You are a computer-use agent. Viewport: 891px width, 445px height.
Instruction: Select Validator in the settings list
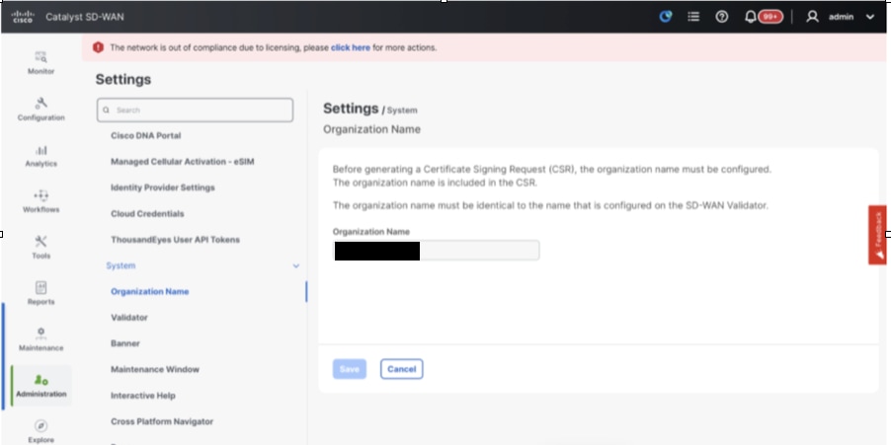[x=129, y=318]
